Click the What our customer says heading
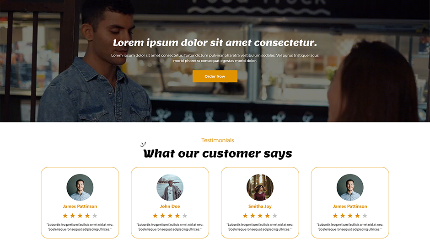 [x=217, y=154]
